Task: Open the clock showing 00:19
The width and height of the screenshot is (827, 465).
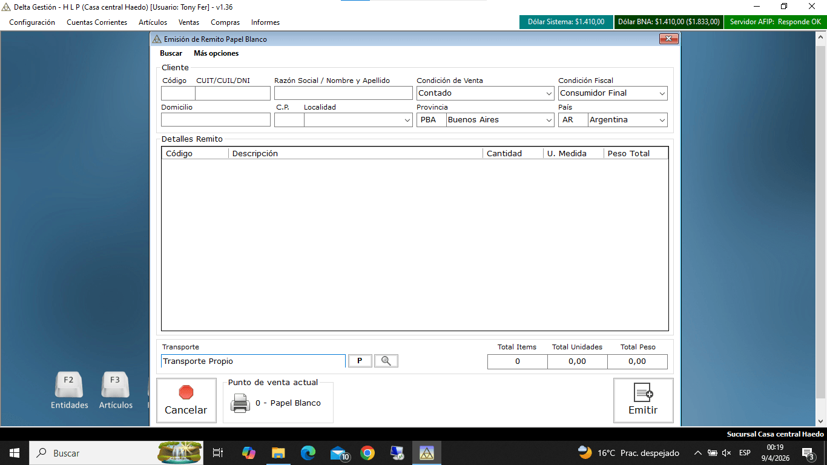Action: [776, 453]
